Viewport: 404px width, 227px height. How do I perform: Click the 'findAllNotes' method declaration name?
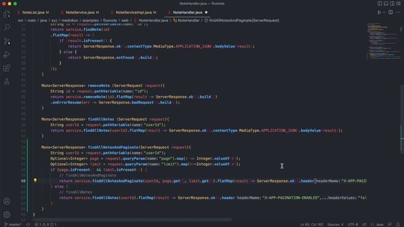[101, 119]
